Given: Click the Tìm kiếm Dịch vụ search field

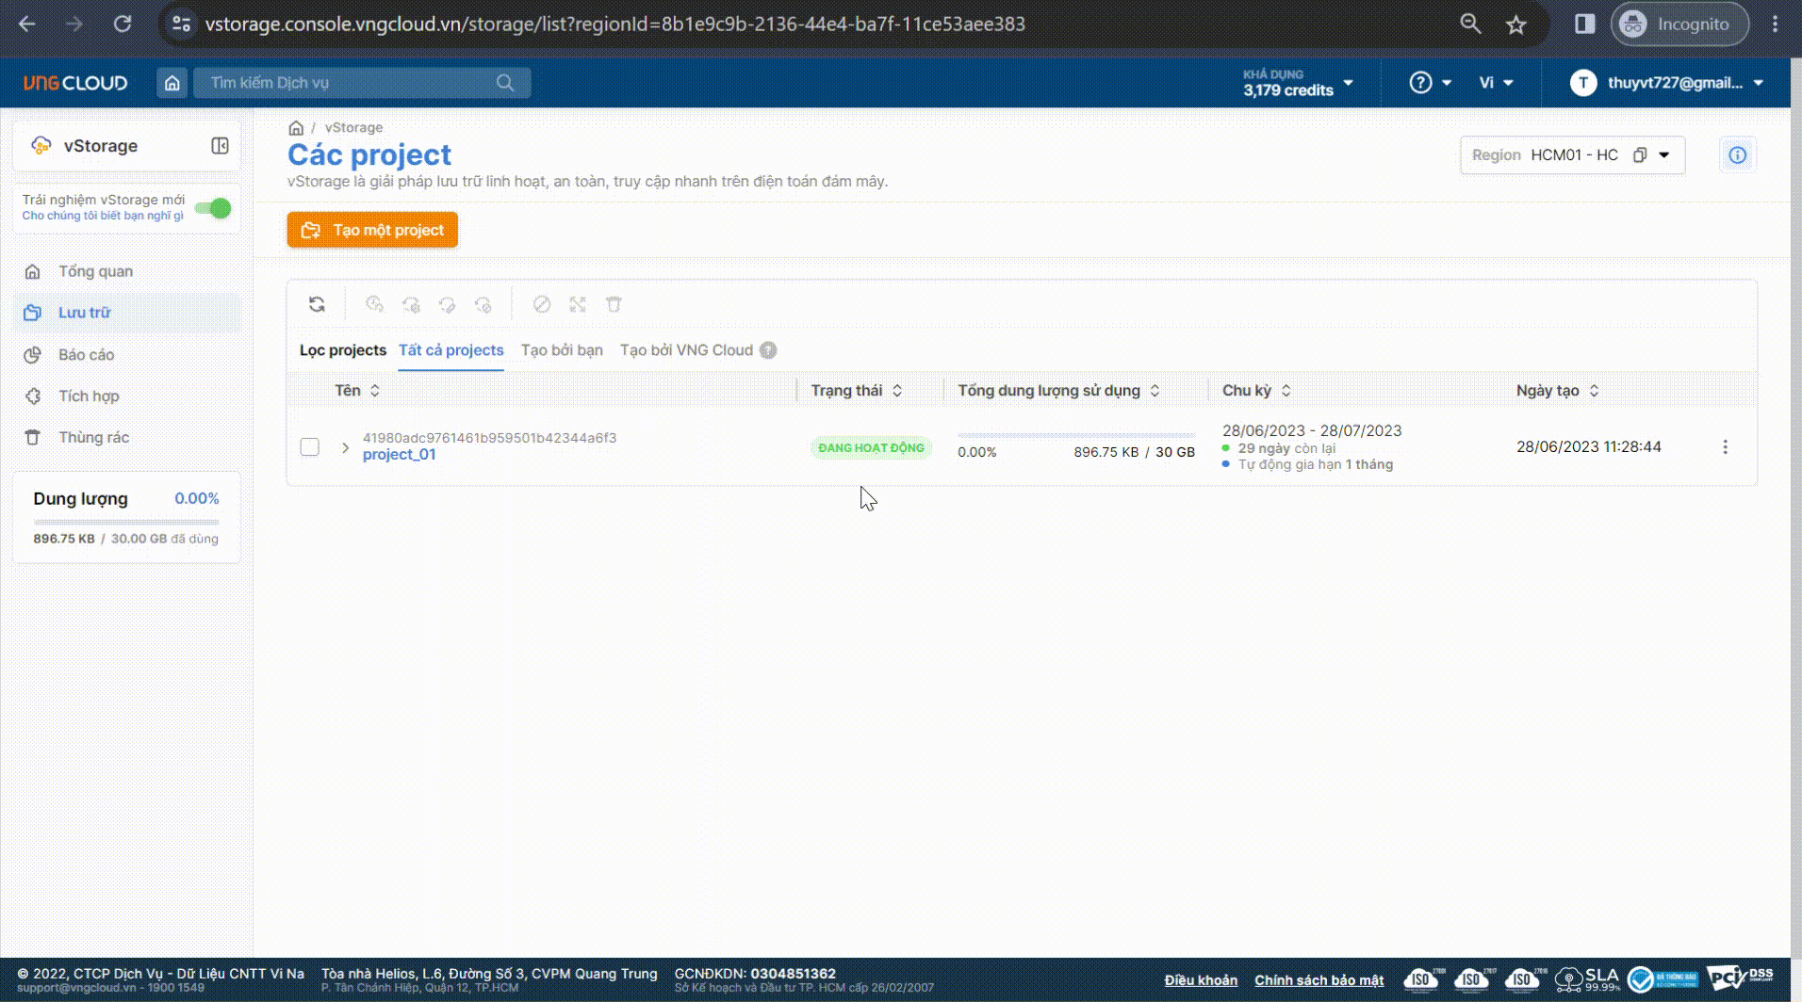Looking at the screenshot, I should click(349, 83).
